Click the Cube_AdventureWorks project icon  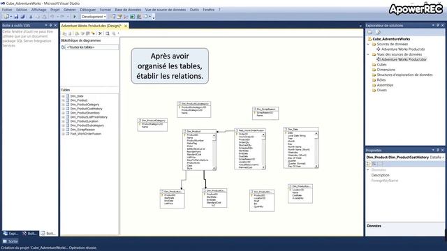click(369, 39)
